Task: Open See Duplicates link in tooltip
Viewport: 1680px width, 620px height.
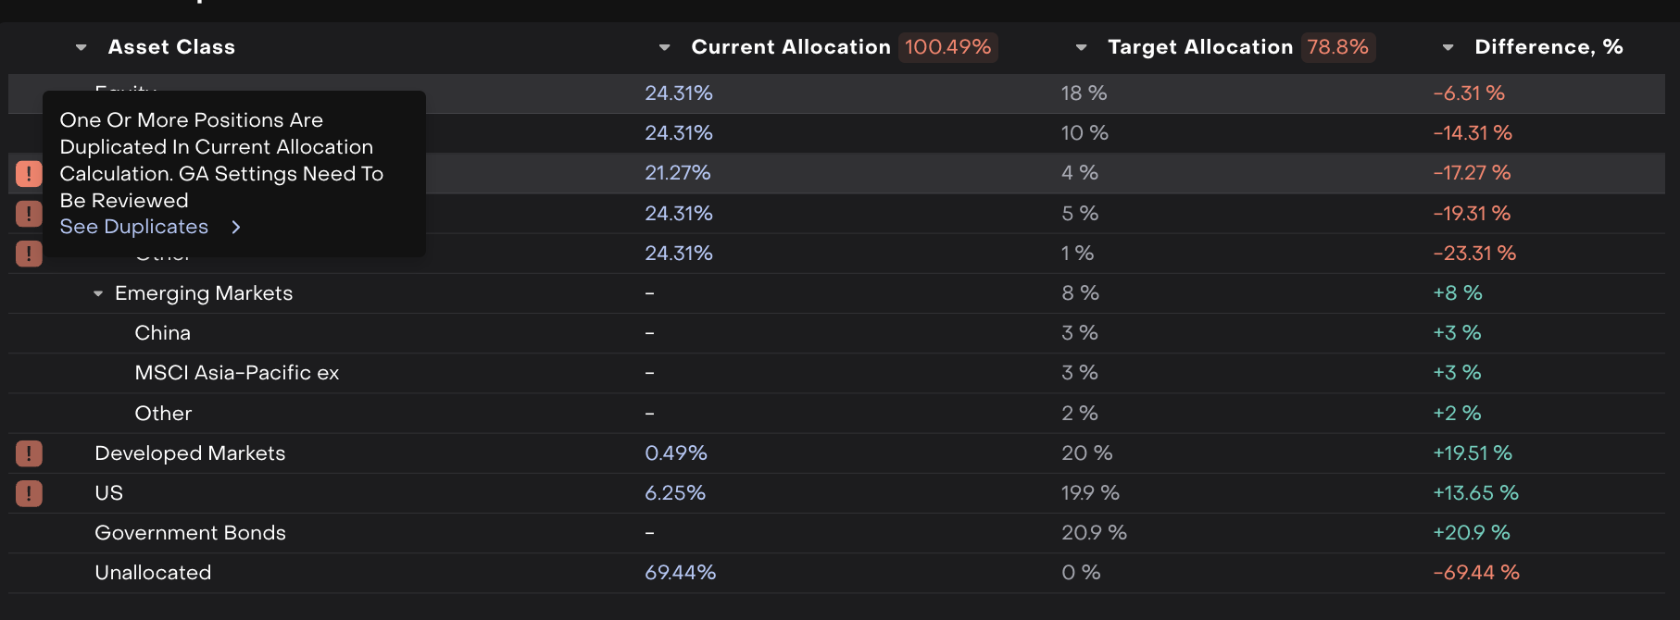Action: tap(134, 228)
